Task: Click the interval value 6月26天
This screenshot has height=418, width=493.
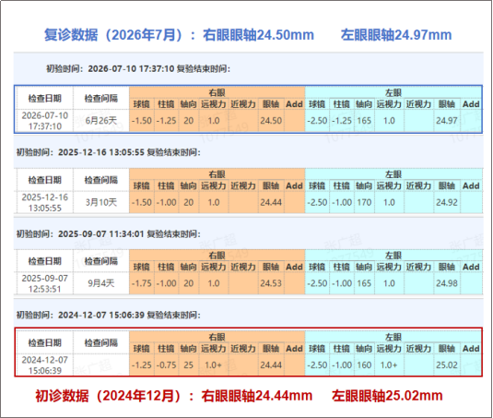Action: (101, 121)
